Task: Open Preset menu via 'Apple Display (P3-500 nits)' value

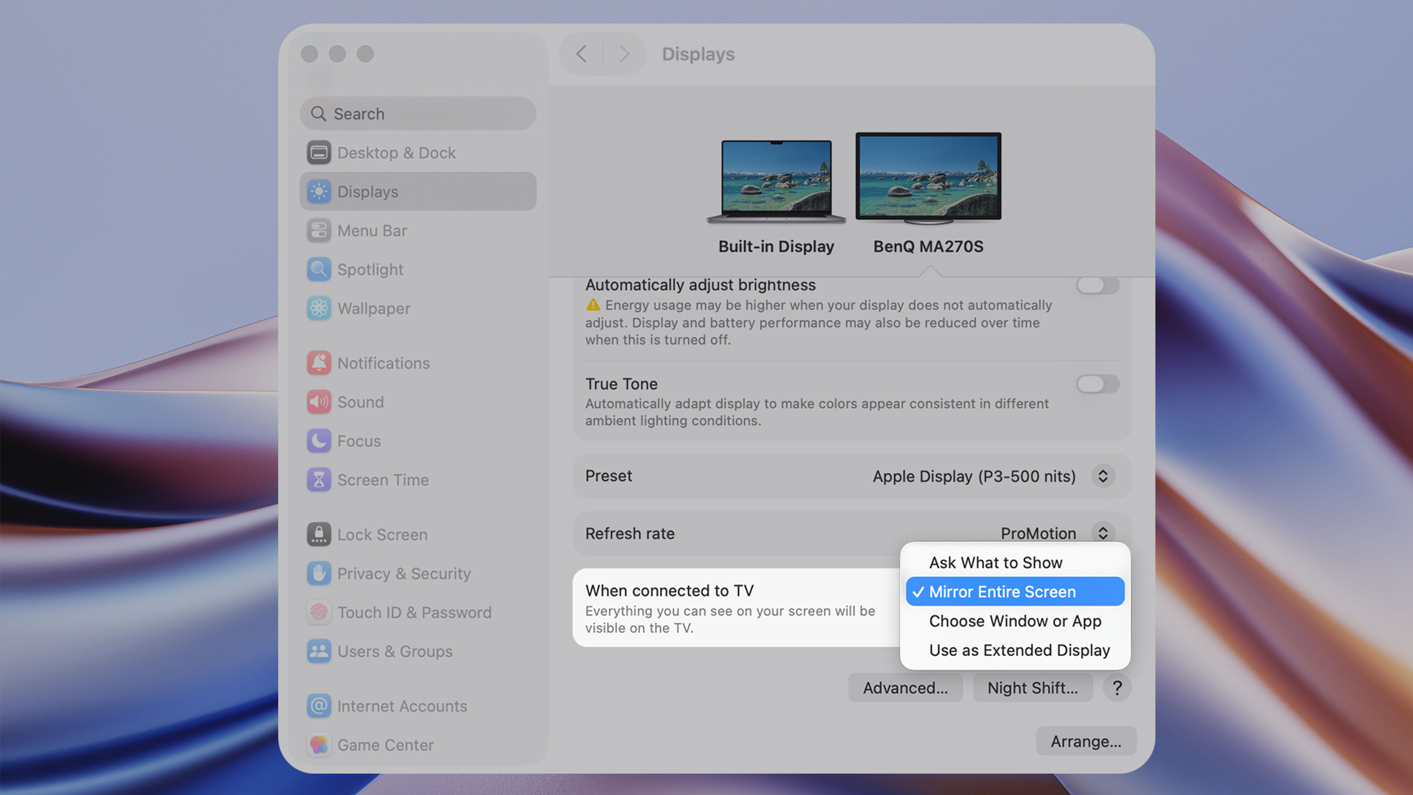Action: [974, 476]
